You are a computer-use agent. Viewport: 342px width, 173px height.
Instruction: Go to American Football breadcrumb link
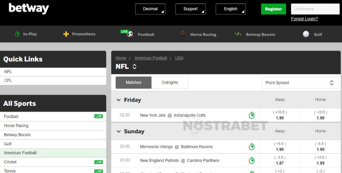151,58
